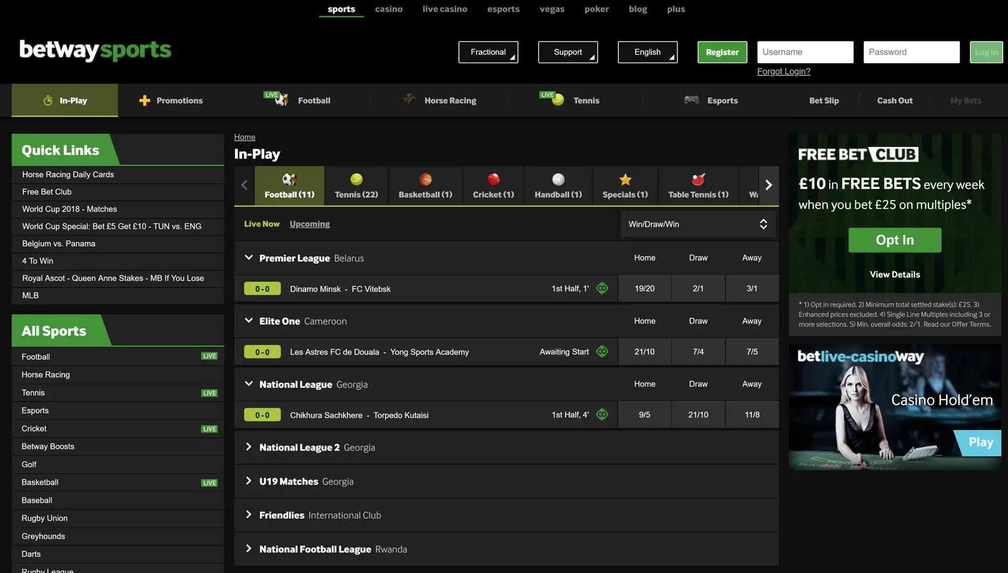The image size is (1008, 573).
Task: Expand National Football League Rwanda
Action: coord(248,549)
